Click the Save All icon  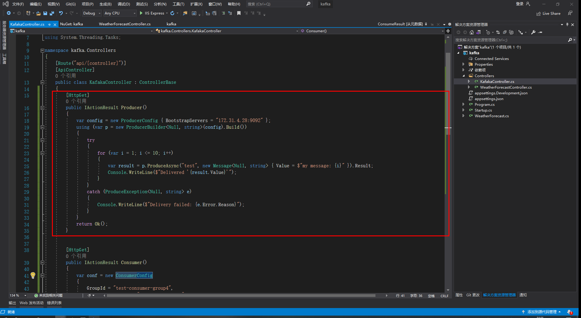[52, 13]
